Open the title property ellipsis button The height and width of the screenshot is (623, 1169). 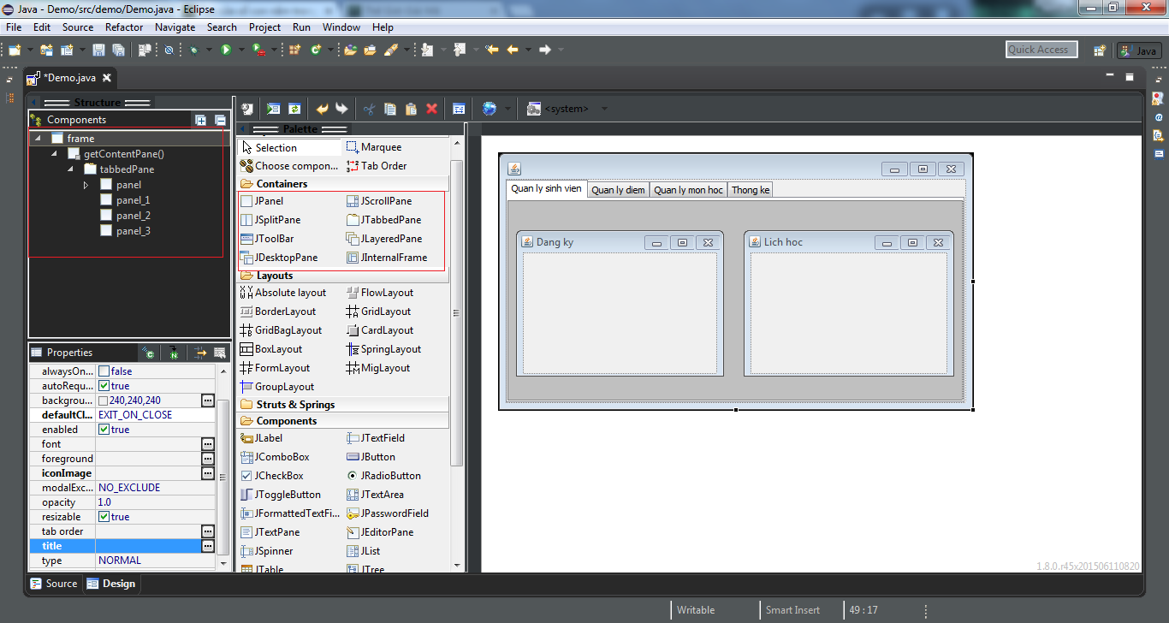coord(208,546)
